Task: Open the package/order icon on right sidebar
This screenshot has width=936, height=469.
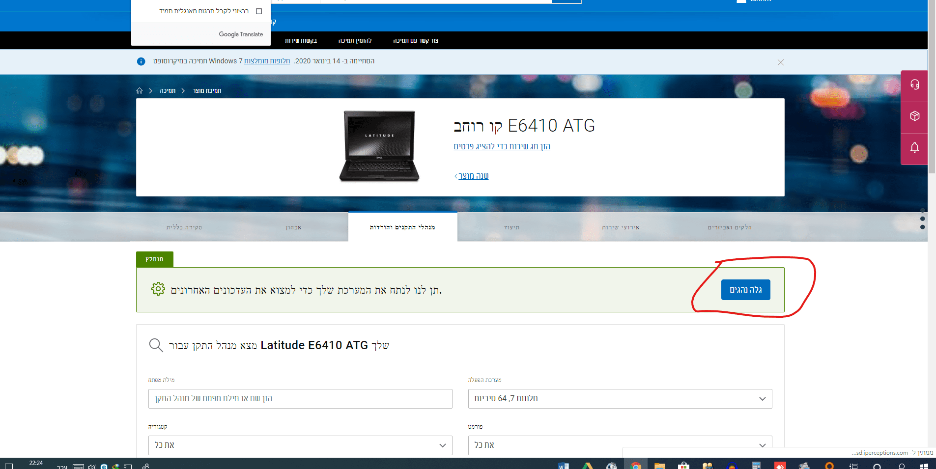Action: [914, 116]
